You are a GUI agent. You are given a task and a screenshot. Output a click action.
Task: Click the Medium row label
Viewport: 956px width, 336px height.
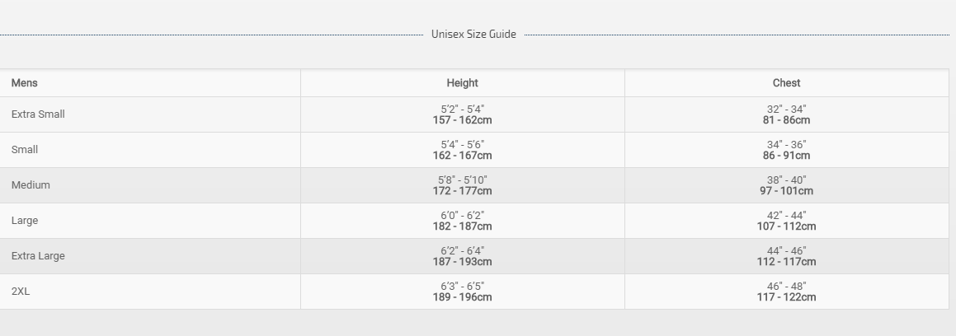(31, 185)
